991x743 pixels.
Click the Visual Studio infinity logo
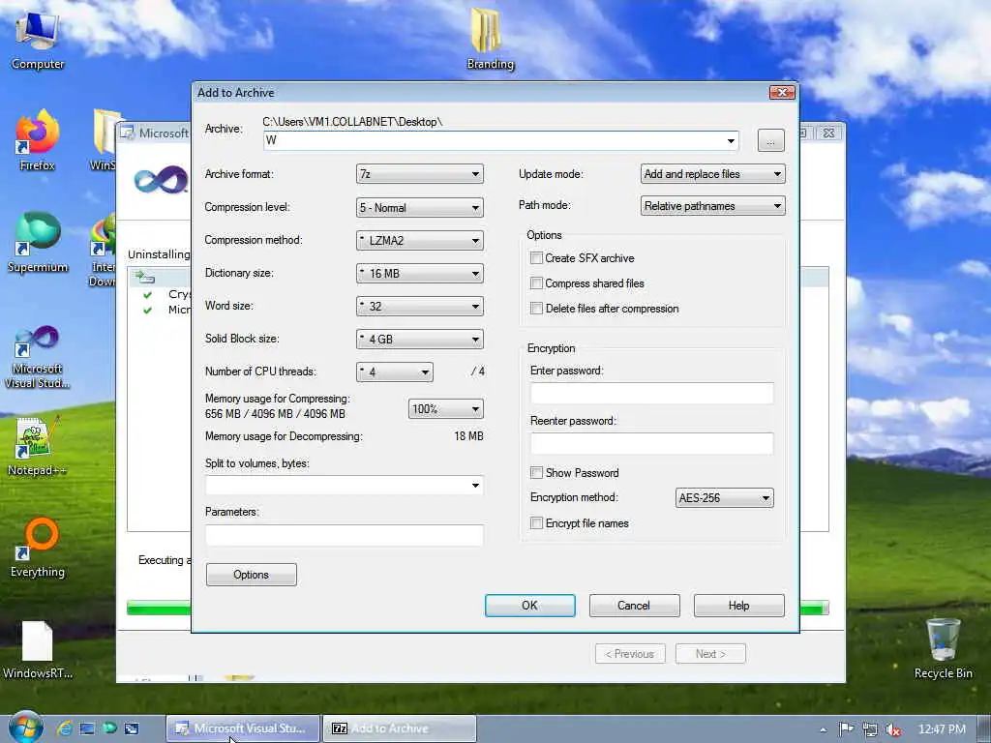pyautogui.click(x=161, y=179)
